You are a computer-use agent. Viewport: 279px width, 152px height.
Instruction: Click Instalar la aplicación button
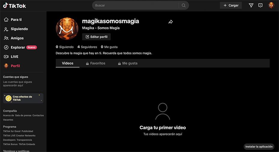(259, 147)
